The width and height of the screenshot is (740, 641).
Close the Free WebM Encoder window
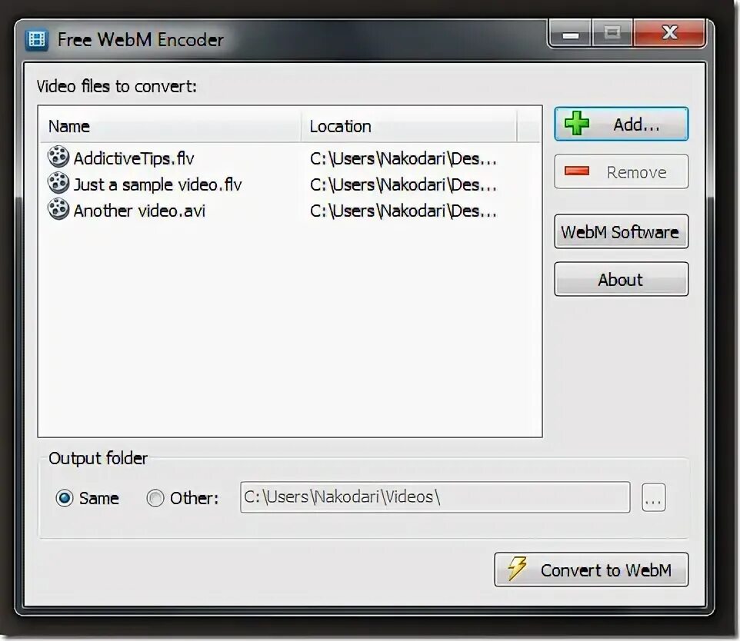[669, 33]
